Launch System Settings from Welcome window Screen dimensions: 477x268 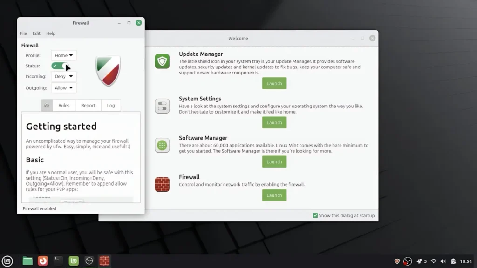click(274, 122)
